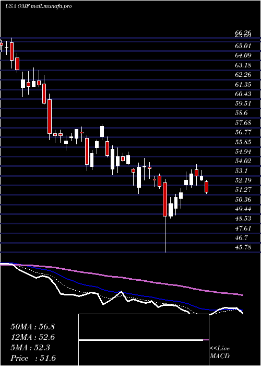Select the 60.43 price axis label
Image resolution: width=261 pixels, height=366 pixels.
(243, 94)
